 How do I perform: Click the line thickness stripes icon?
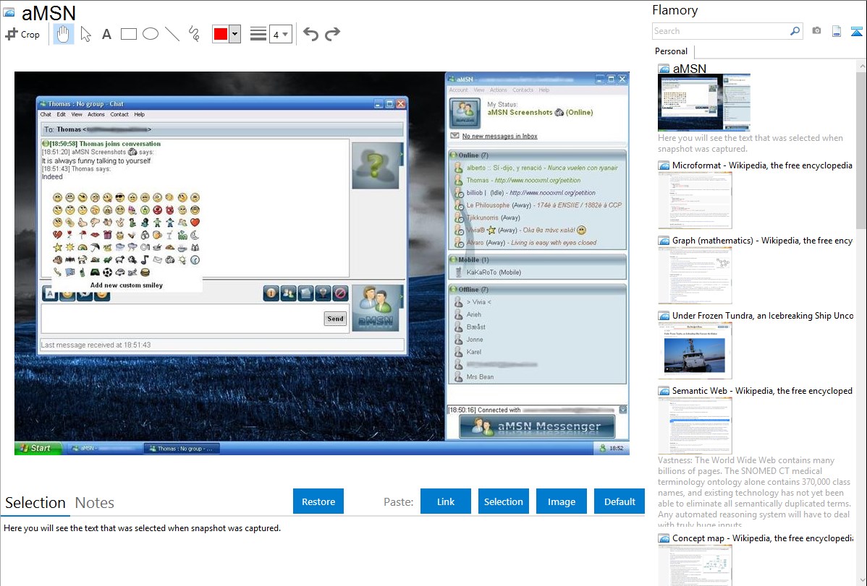[258, 34]
